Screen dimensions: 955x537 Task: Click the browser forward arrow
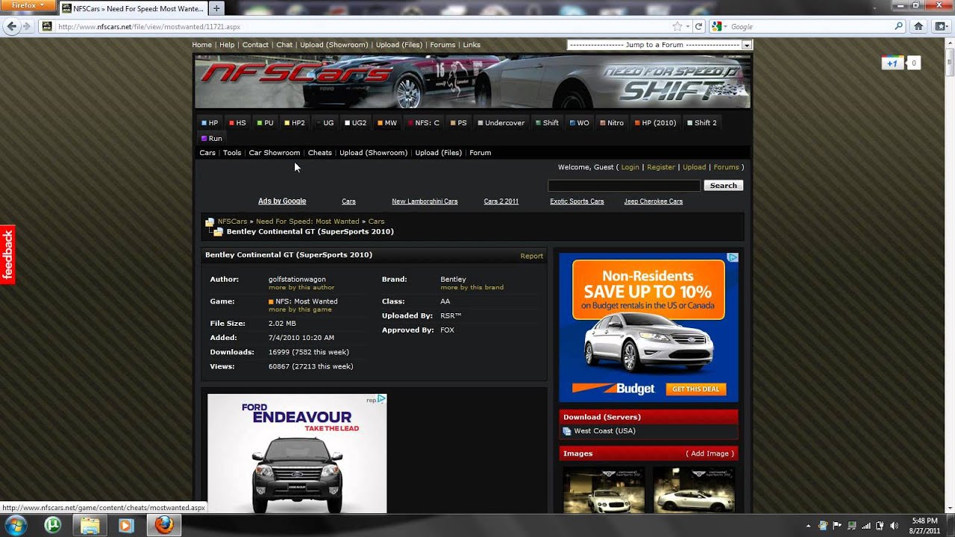click(26, 26)
